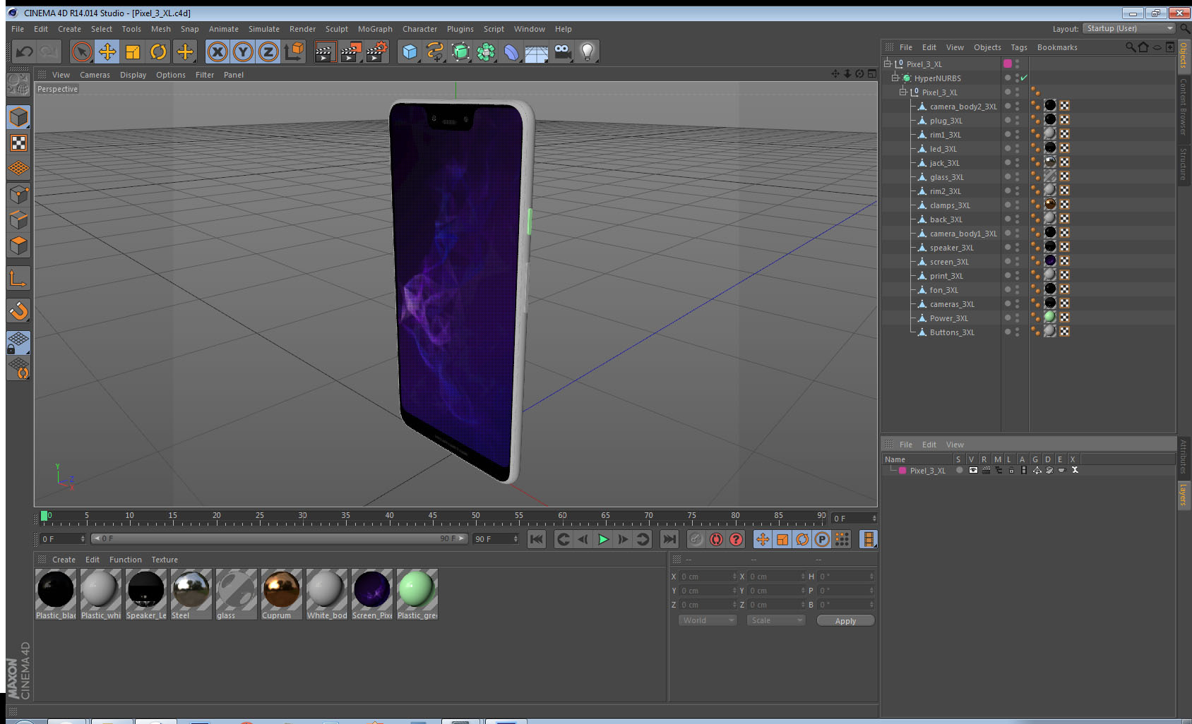The height and width of the screenshot is (724, 1192).
Task: Click the Play Forwards button
Action: click(x=603, y=539)
